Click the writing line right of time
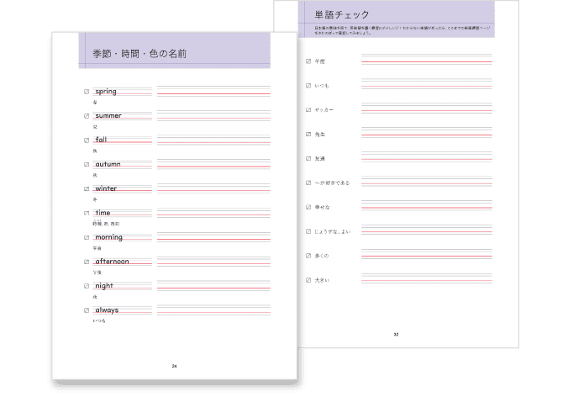The image size is (563, 397). 213,214
